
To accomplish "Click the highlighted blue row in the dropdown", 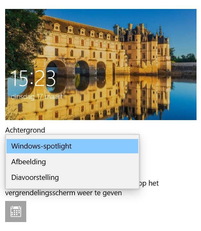I will [x=72, y=146].
